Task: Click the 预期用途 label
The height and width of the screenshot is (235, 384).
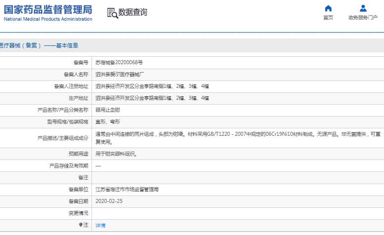Action: [78, 154]
